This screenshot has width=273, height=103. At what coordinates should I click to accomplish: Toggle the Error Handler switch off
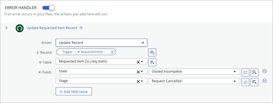pos(48,8)
